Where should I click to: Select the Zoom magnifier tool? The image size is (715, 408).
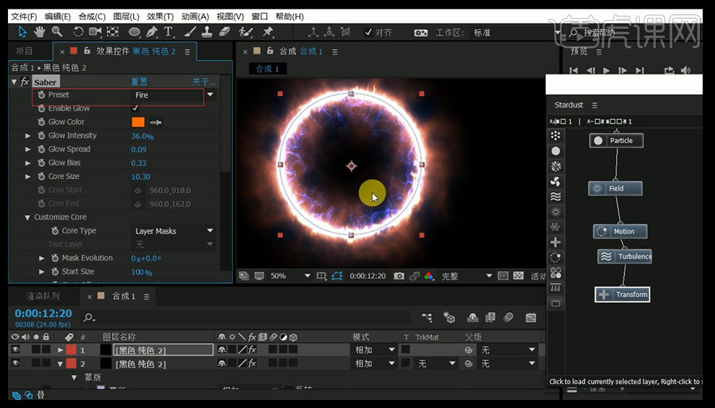click(56, 32)
